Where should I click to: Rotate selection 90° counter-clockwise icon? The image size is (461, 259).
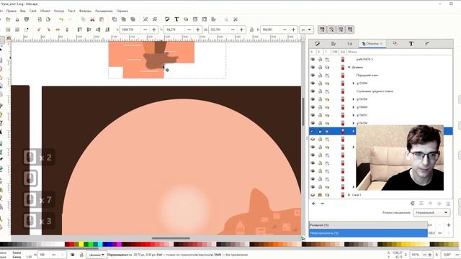pyautogui.click(x=39, y=29)
